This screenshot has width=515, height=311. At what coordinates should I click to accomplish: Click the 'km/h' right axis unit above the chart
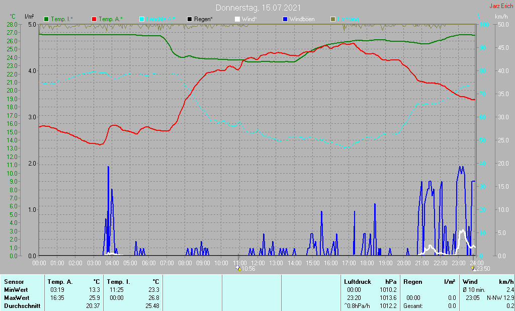click(501, 17)
